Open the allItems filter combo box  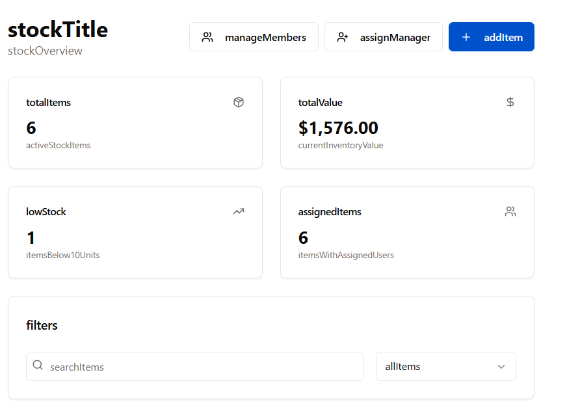[x=445, y=367]
